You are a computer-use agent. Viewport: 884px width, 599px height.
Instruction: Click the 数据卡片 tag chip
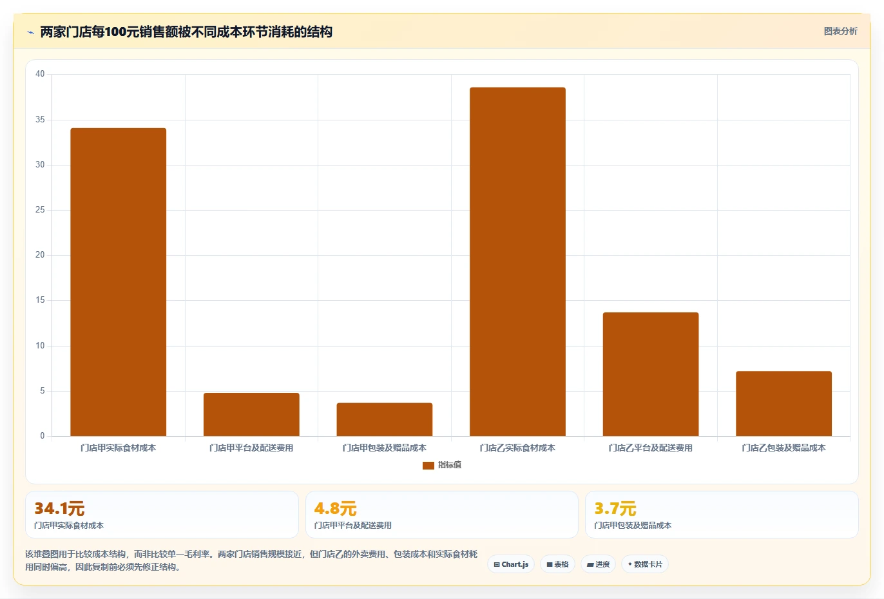pyautogui.click(x=645, y=564)
